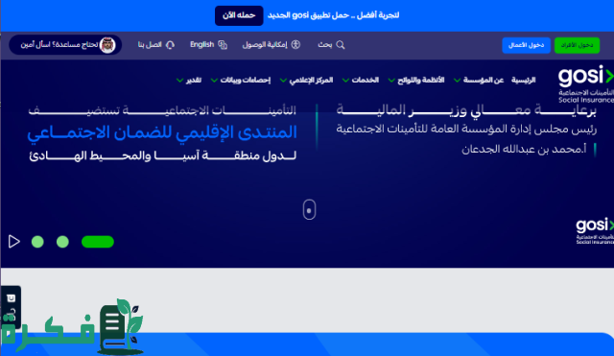Screen dimensions: 614x356
Task: Click the language translate icon beside English
Action: pyautogui.click(x=223, y=45)
